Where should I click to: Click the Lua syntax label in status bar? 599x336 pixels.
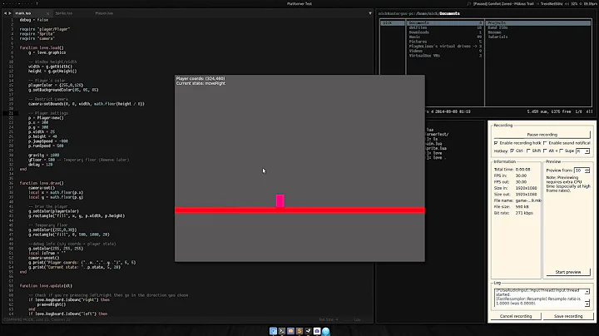[357, 319]
